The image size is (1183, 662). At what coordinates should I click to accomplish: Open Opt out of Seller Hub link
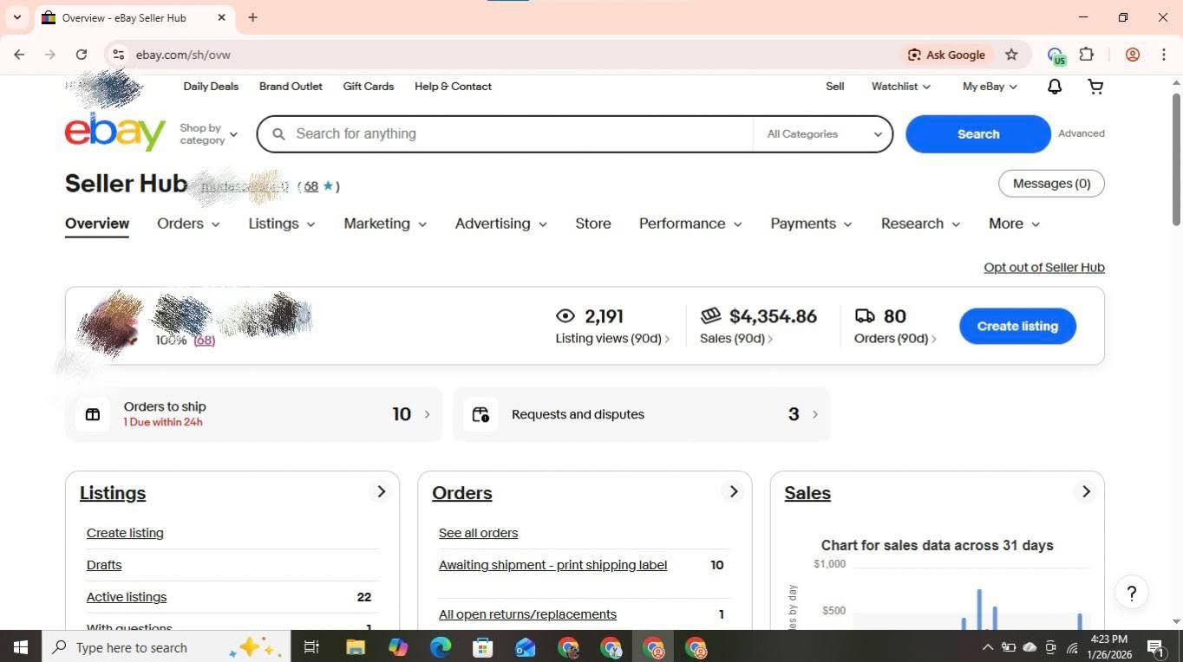tap(1043, 267)
